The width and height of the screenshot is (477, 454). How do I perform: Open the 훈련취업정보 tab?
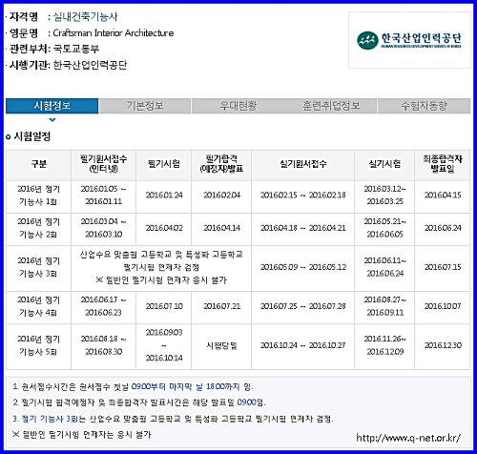click(x=331, y=106)
